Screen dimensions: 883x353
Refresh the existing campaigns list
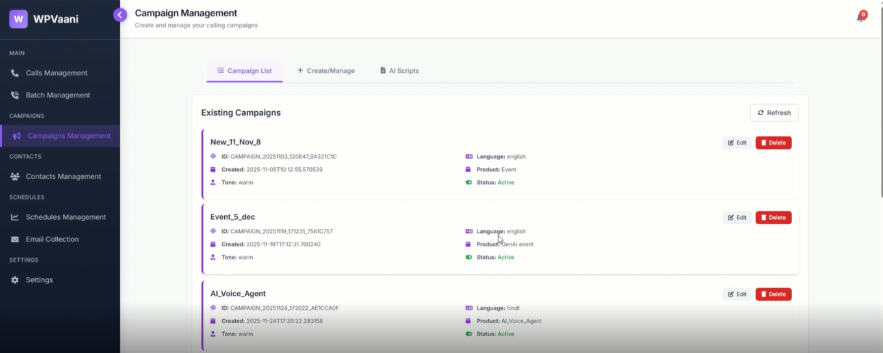pyautogui.click(x=774, y=112)
